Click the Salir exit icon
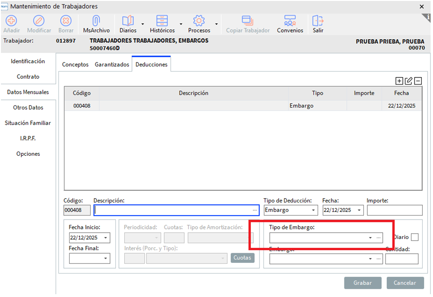Image resolution: width=433 pixels, height=297 pixels. (318, 21)
